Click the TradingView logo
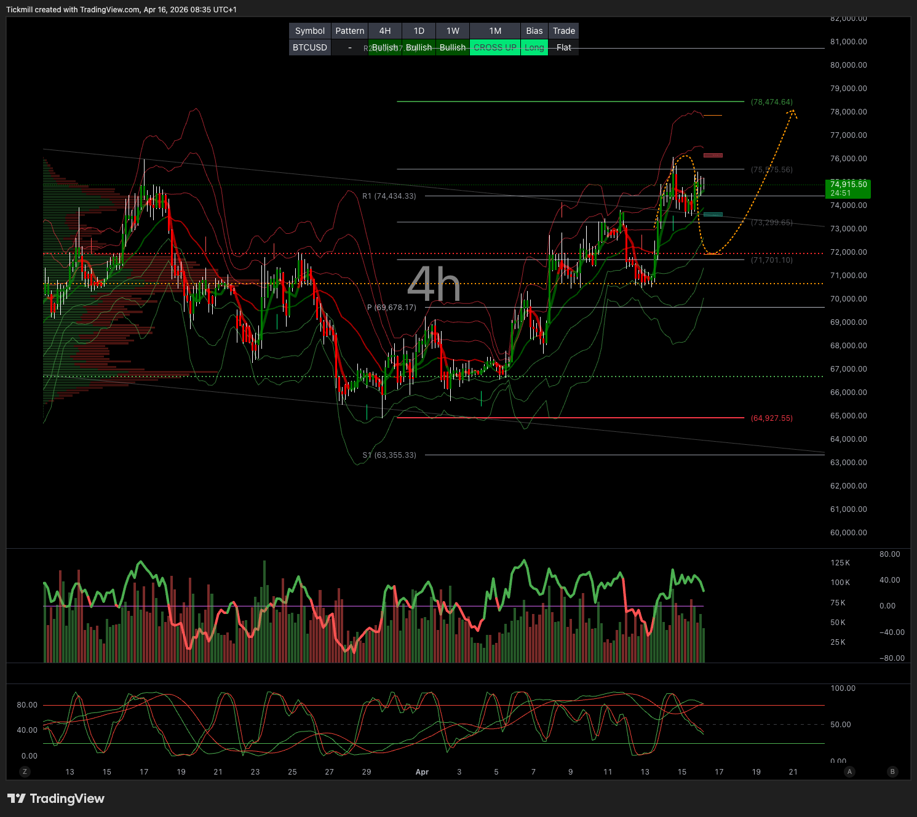Viewport: 917px width, 817px height. (x=56, y=799)
